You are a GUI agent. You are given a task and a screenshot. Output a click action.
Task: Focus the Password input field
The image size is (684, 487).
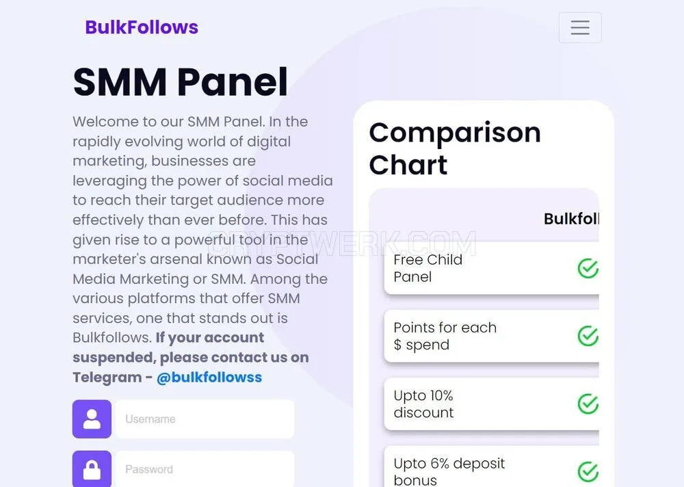point(205,469)
